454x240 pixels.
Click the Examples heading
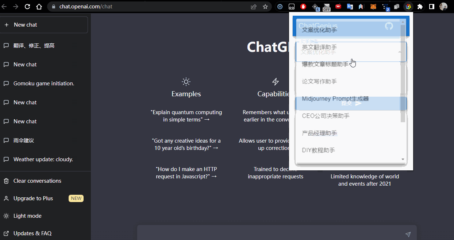coord(186,94)
